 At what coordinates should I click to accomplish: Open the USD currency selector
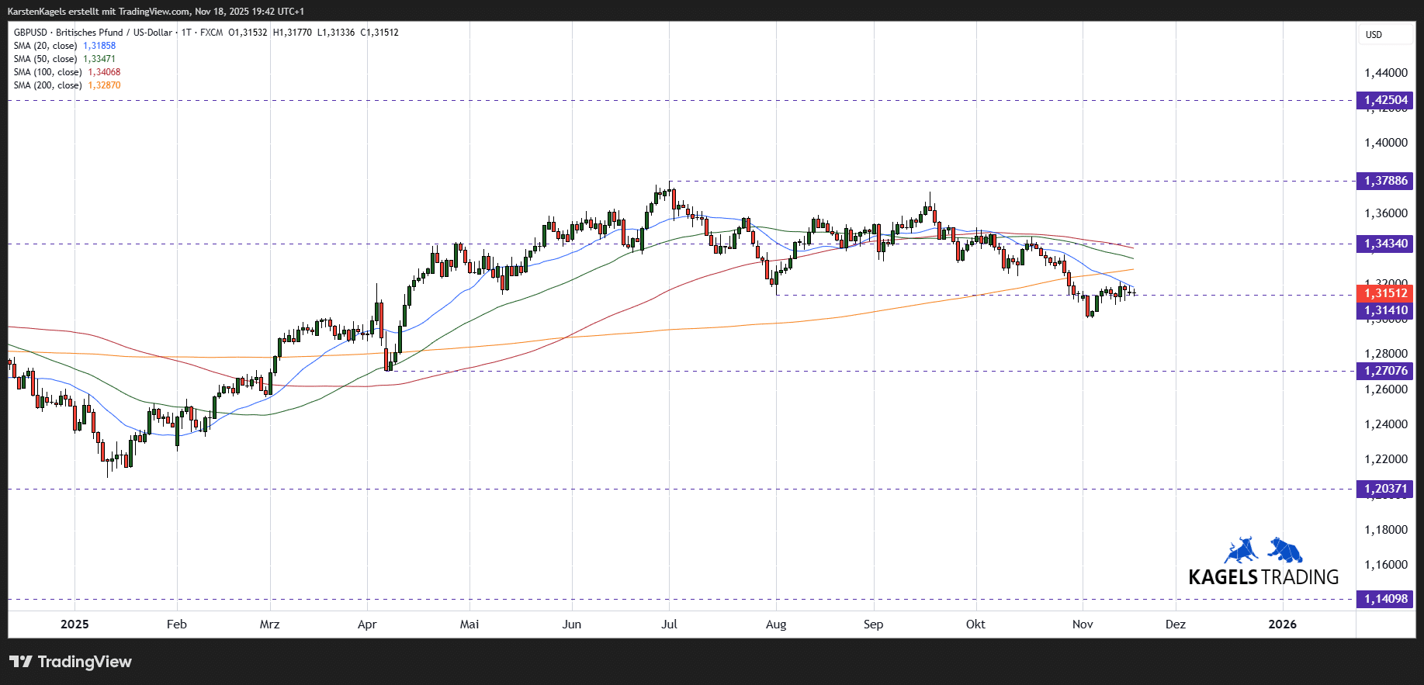1374,35
